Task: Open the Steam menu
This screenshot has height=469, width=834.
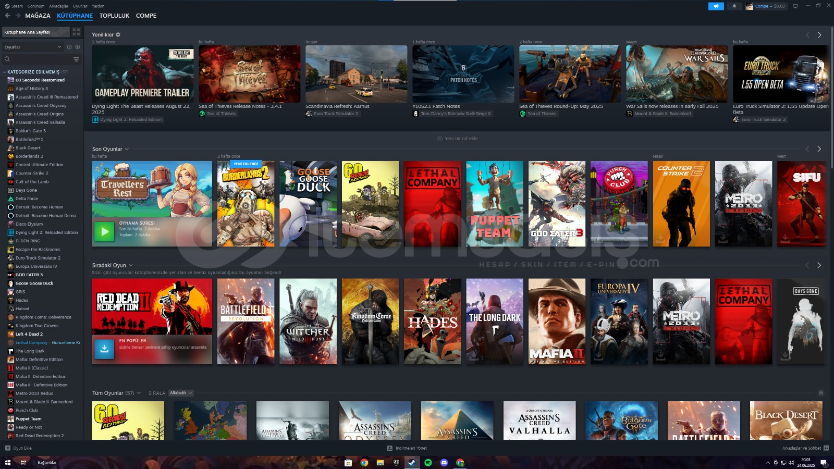Action: pyautogui.click(x=17, y=6)
